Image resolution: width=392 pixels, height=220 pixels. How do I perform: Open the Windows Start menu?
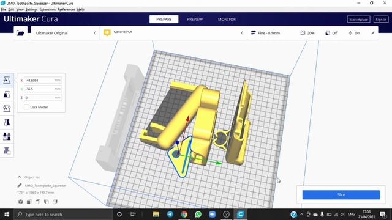[x=7, y=215]
